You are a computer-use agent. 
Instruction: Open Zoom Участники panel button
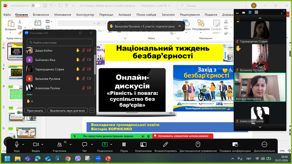click(x=59, y=147)
